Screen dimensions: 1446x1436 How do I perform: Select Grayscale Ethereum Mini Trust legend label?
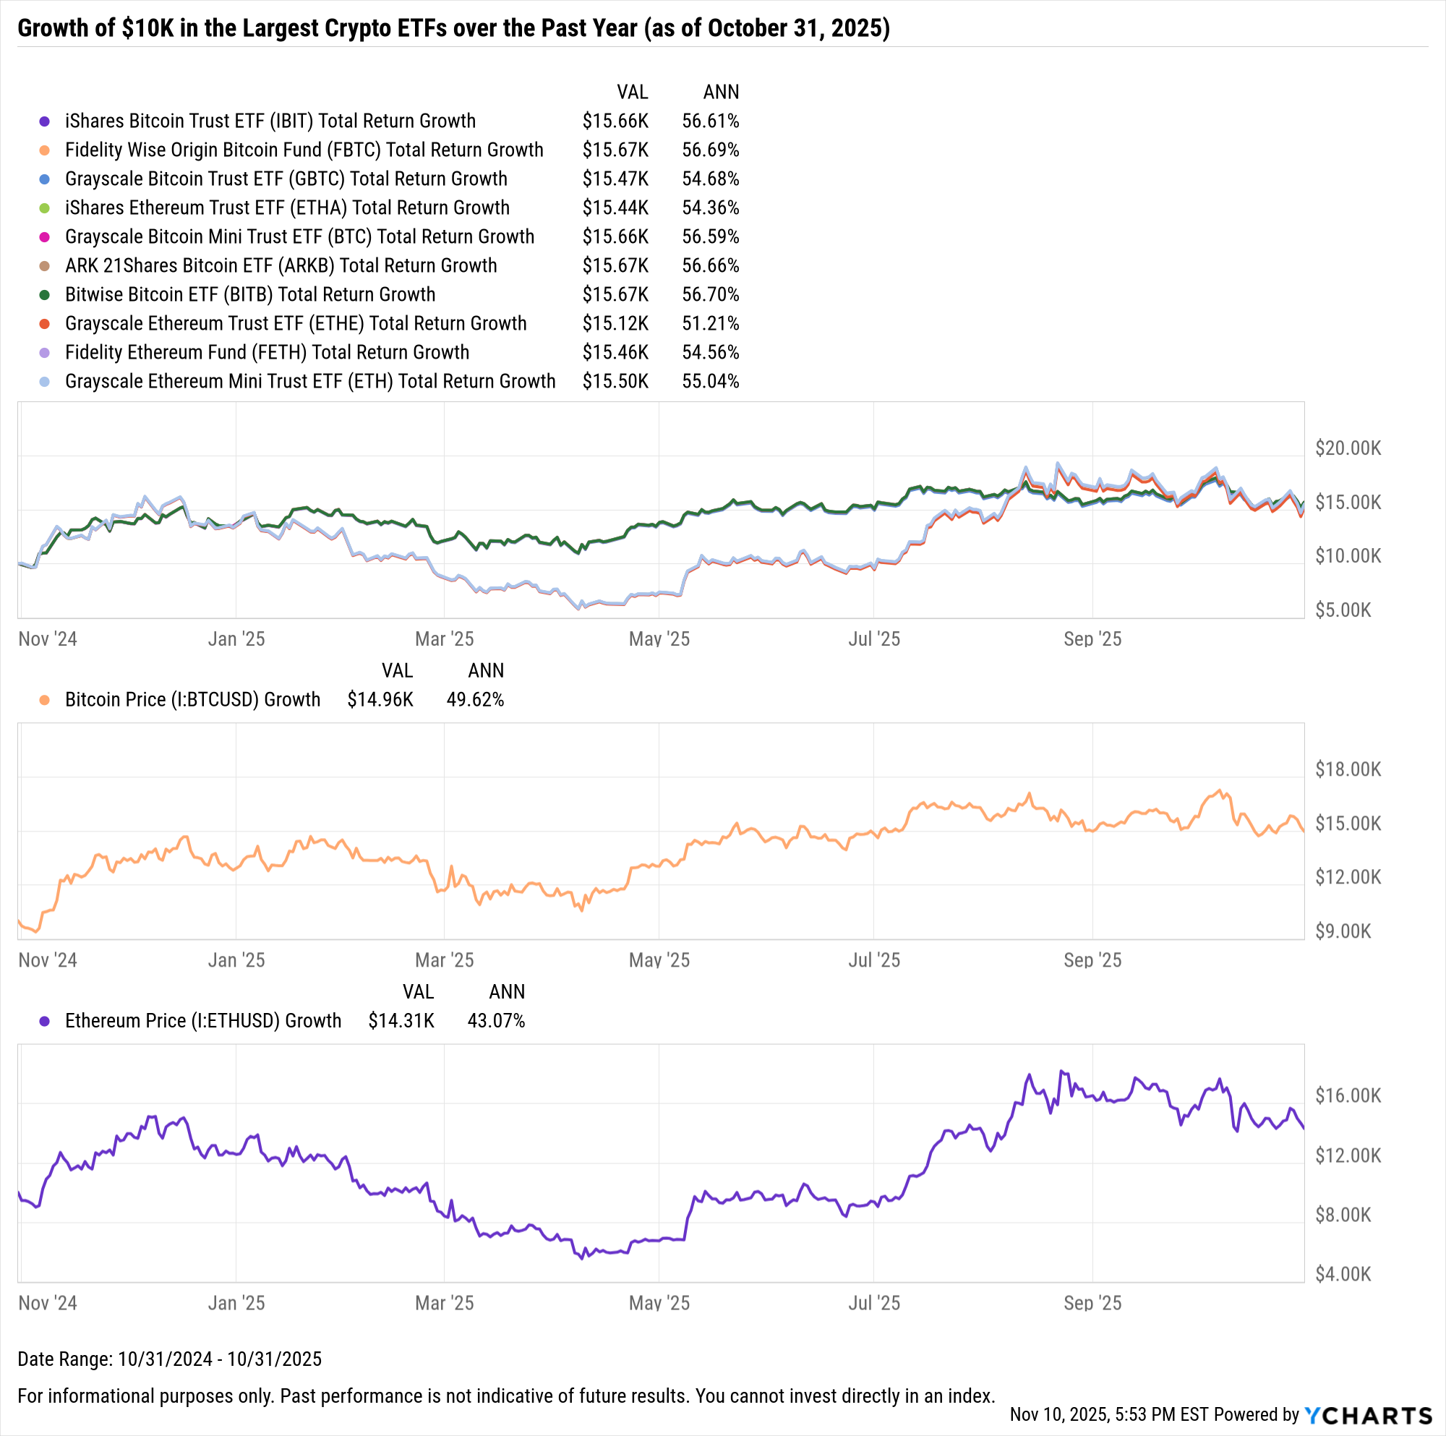[x=310, y=382]
